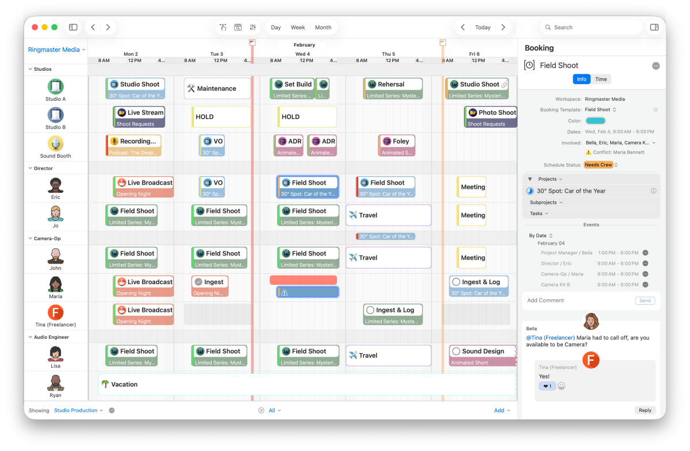This screenshot has width=690, height=451.
Task: Mark Lisa's Sound Design task done
Action: [x=456, y=351]
